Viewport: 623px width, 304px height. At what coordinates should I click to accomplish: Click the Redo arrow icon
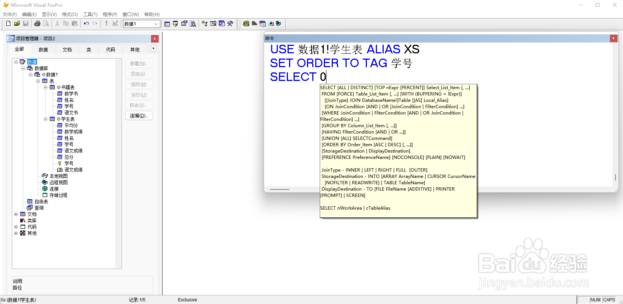[95, 23]
